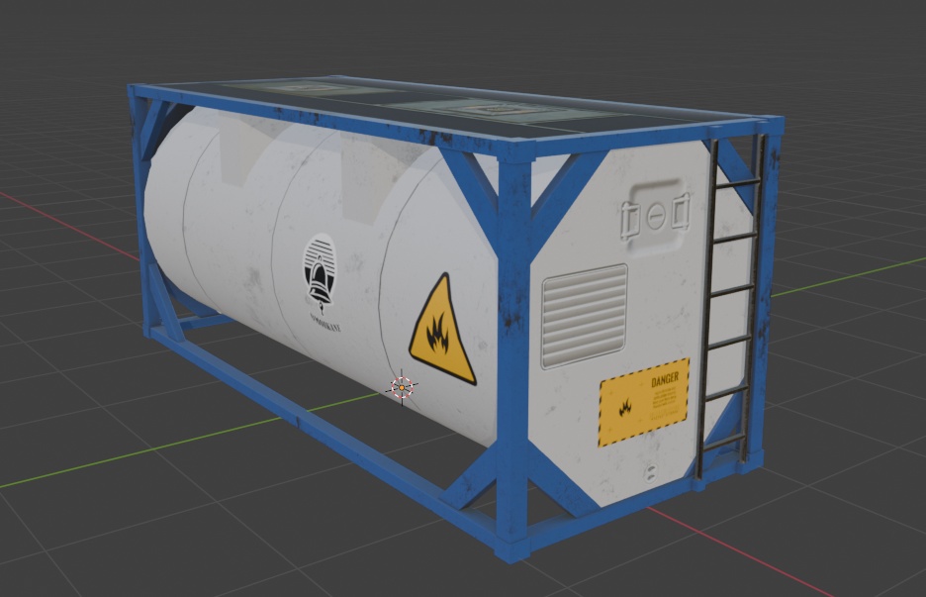
Task: Click the recessed hatch handle on the end wall
Action: tap(656, 217)
